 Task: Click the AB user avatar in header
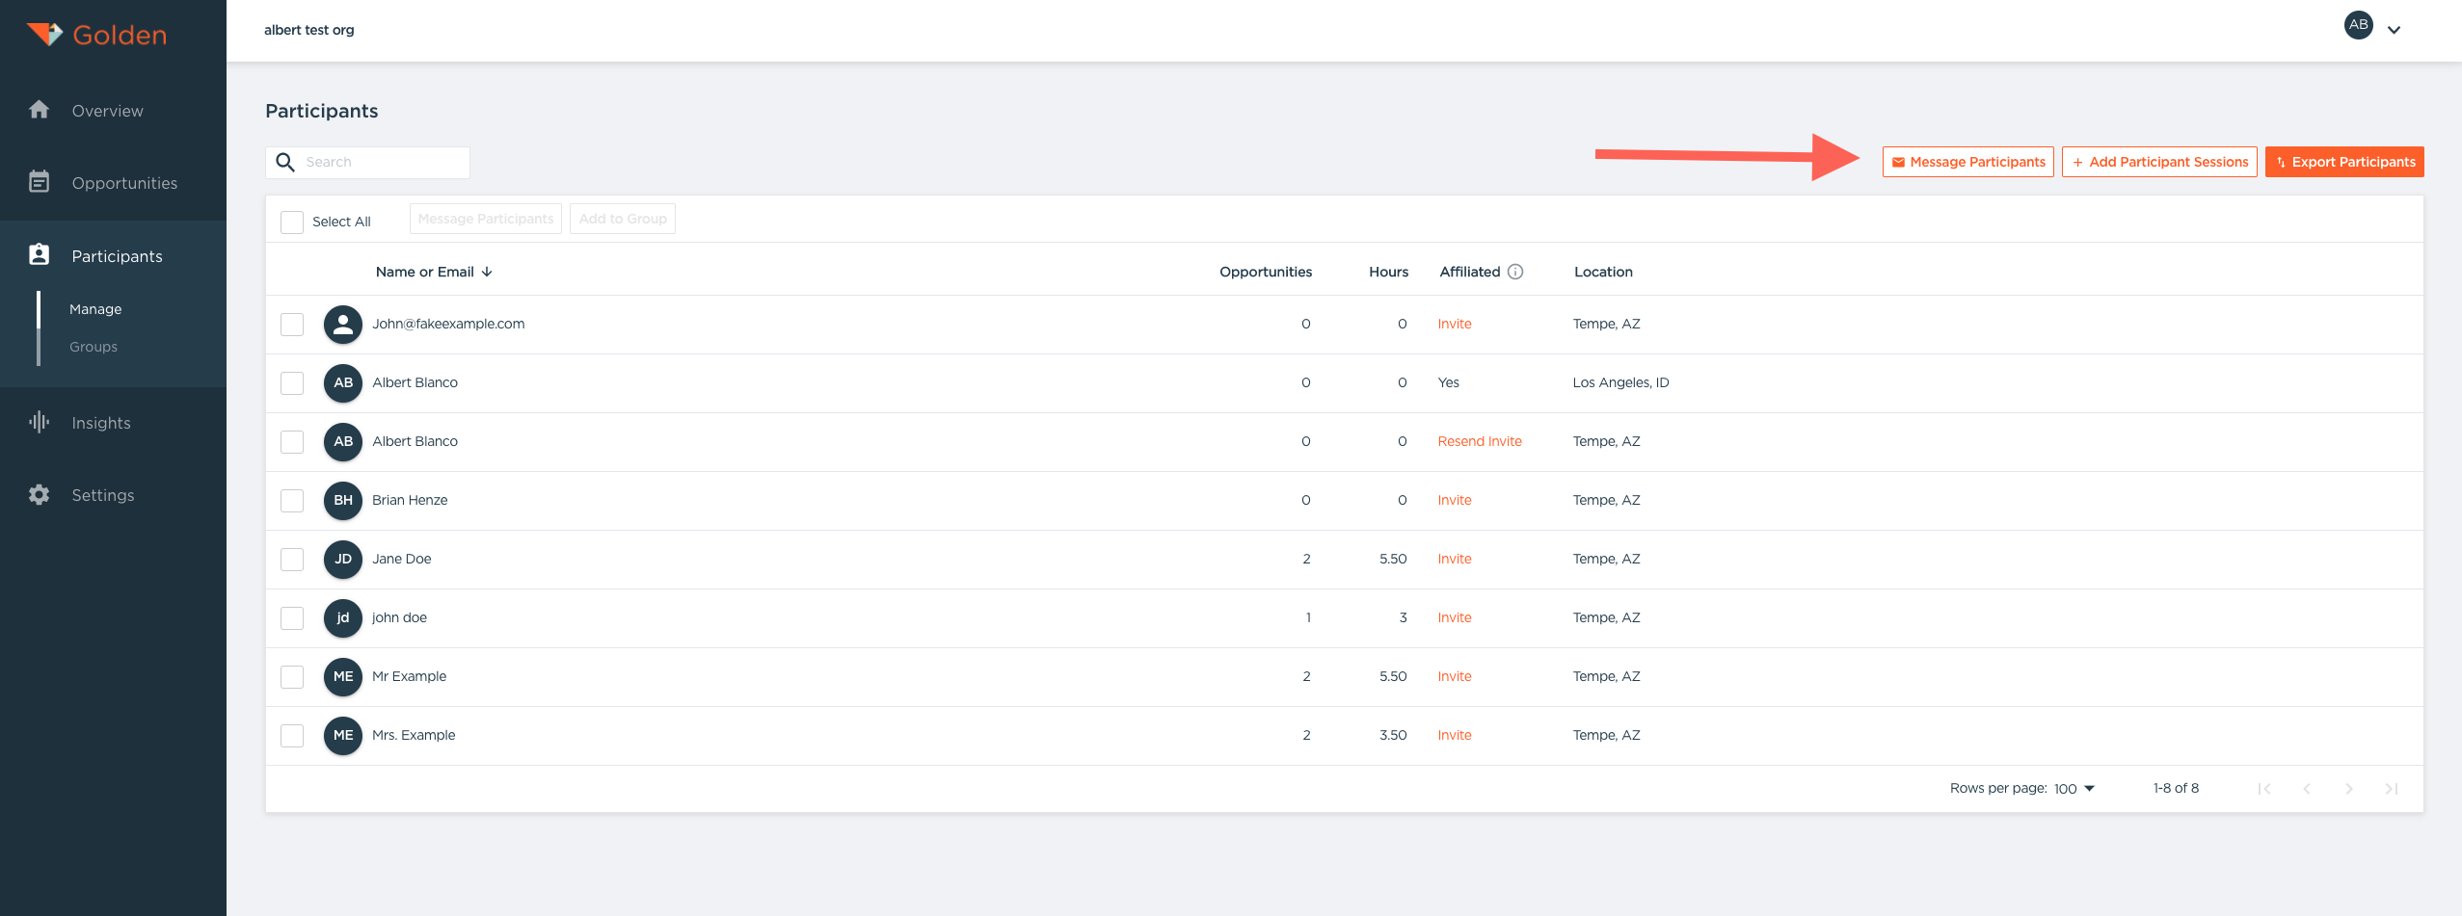tap(2358, 25)
